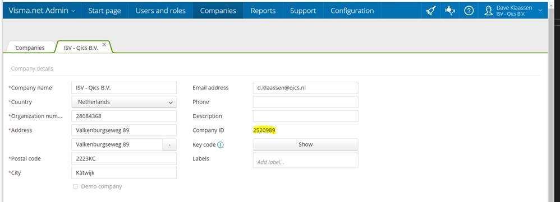This screenshot has width=560, height=202.
Task: Click the Add label input field
Action: coord(305,161)
